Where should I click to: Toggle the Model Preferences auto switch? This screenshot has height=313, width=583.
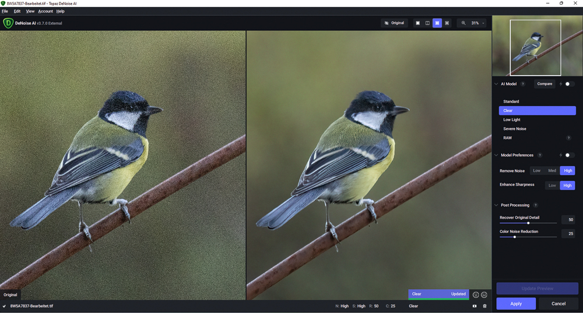pos(569,155)
